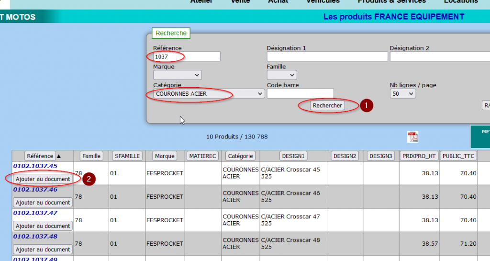The image size is (490, 261).
Task: Open product link 0102.1037.47
Action: pos(35,213)
